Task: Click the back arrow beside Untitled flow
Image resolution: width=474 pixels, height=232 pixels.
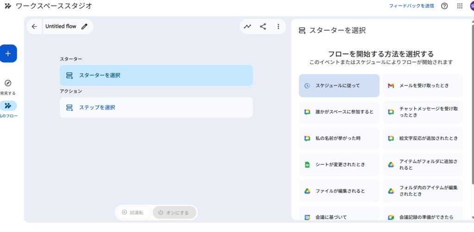Action: [x=34, y=27]
